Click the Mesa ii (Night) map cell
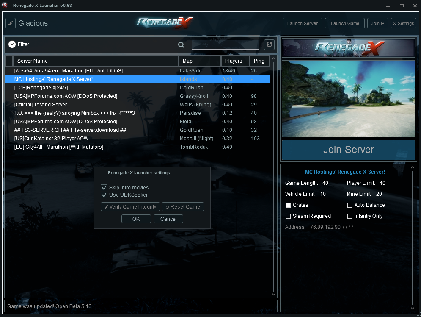 click(197, 139)
